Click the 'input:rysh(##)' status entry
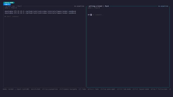The width and height of the screenshot is (173, 97). 23,89
